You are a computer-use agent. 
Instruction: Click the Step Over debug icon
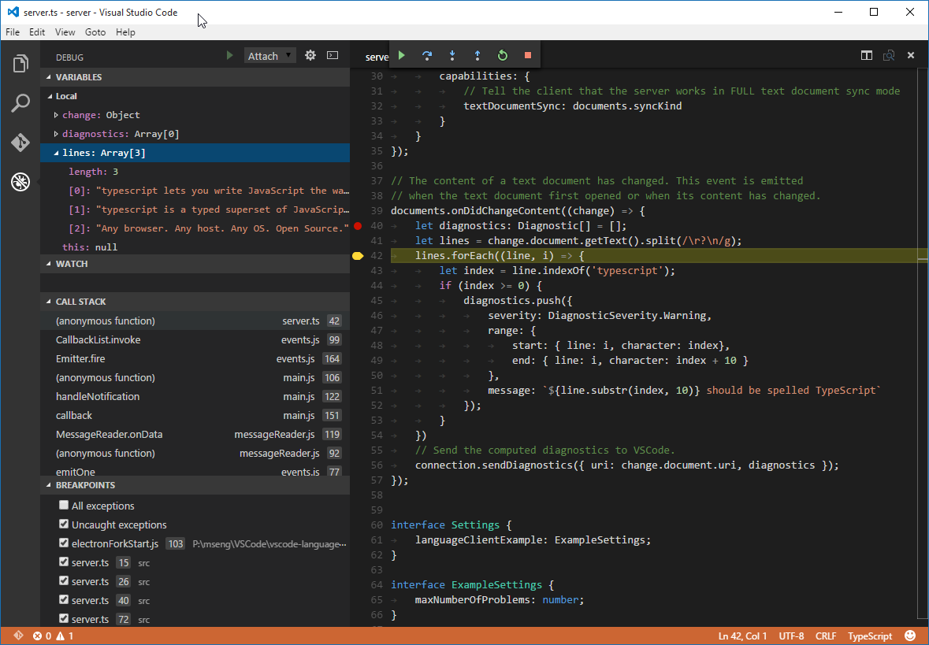(x=427, y=55)
